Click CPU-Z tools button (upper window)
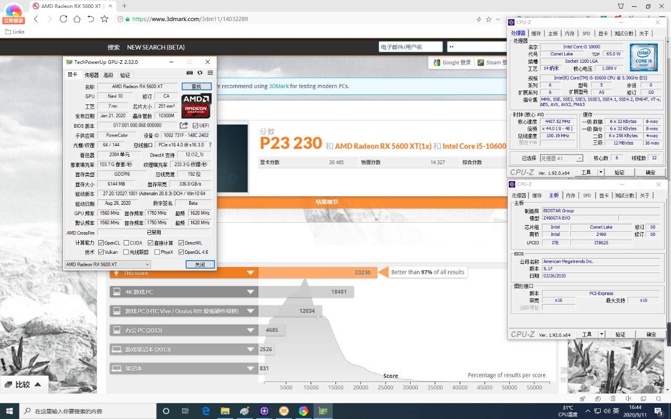This screenshot has height=419, width=671. pos(586,173)
